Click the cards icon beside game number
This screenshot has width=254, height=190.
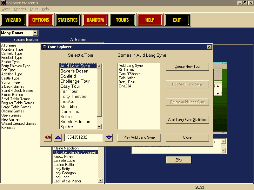[x=48, y=137]
